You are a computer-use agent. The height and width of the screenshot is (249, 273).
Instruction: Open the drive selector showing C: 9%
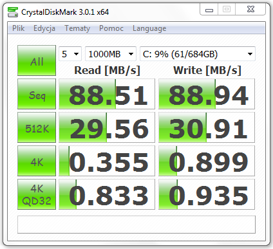click(198, 54)
